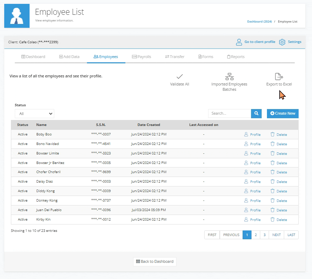Click 'Showing 1 to 10 of 23 entries'
The image size is (312, 279).
tap(34, 231)
